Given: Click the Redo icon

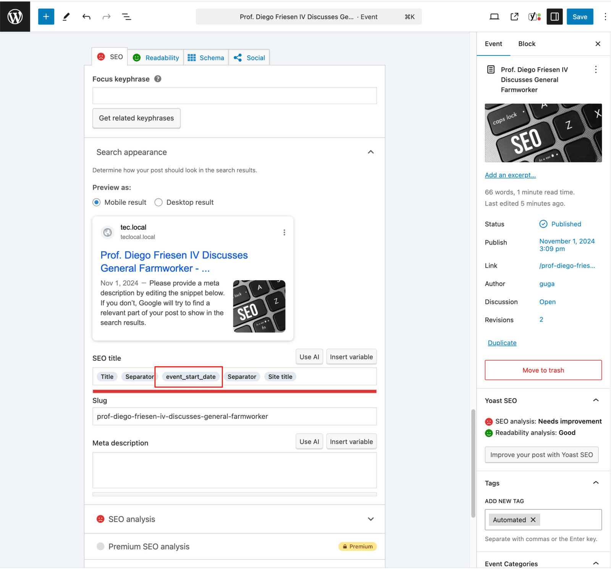Looking at the screenshot, I should click(x=106, y=16).
